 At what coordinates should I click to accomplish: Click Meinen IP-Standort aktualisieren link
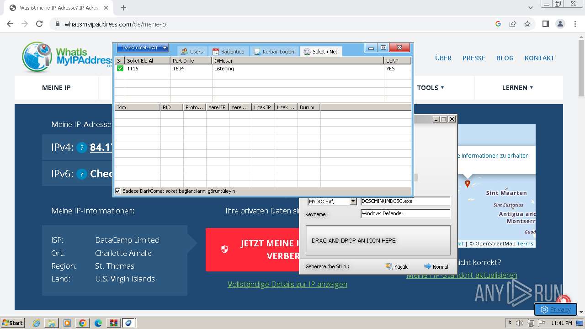(x=462, y=275)
